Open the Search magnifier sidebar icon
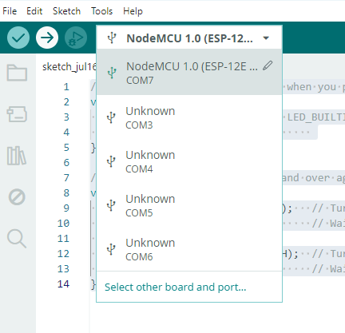This screenshot has width=345, height=333. click(x=17, y=239)
